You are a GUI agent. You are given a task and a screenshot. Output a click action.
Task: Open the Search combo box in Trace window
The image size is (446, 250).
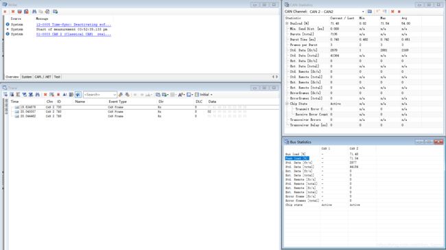coord(100,95)
